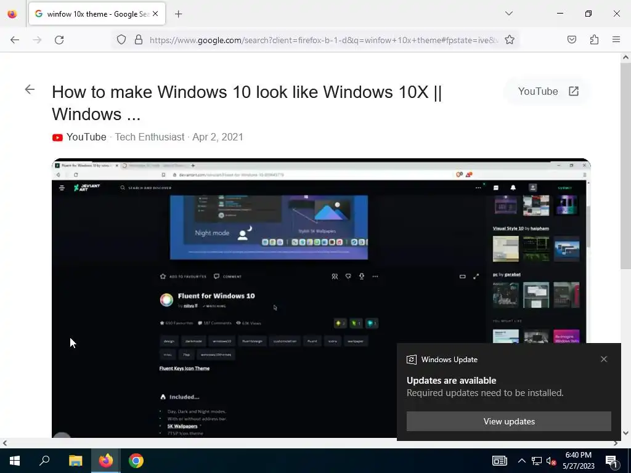The width and height of the screenshot is (631, 473).
Task: Click the 'Tech Enthusiast' channel text
Action: click(x=150, y=137)
